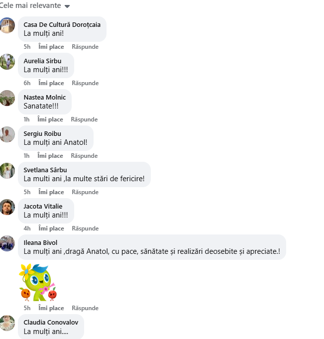The width and height of the screenshot is (324, 339).
Task: Open the sticker in Ileana Bivol's comment
Action: click(x=38, y=282)
